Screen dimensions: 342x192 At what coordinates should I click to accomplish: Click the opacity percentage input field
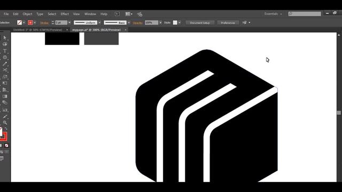(x=151, y=22)
